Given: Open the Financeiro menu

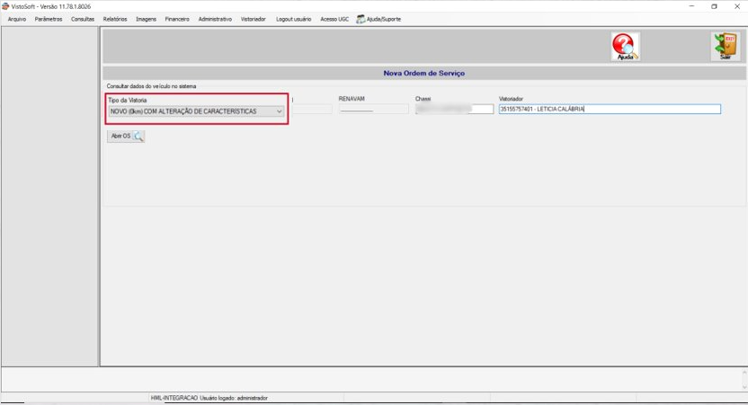Looking at the screenshot, I should click(177, 19).
